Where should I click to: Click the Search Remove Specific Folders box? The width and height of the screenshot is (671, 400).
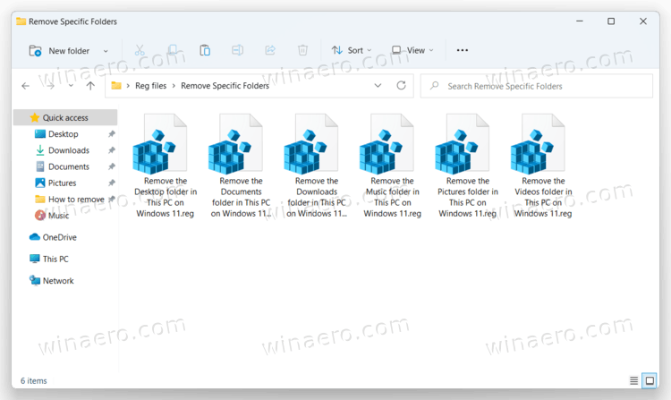click(537, 86)
